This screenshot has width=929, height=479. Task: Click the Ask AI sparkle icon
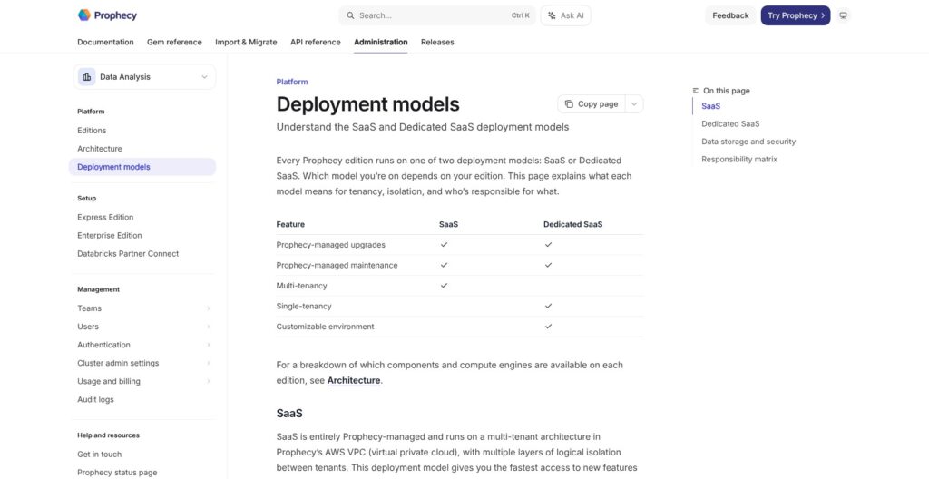[552, 15]
